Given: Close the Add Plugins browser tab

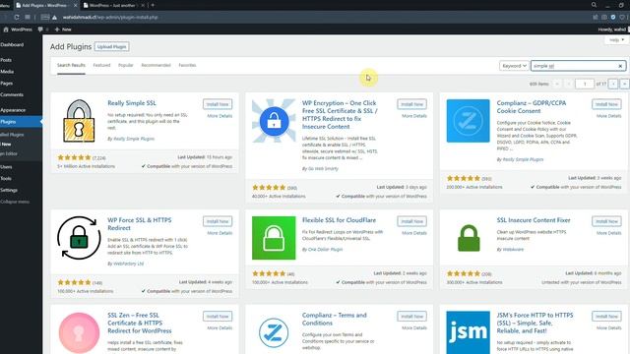Looking at the screenshot, I should (x=75, y=5).
